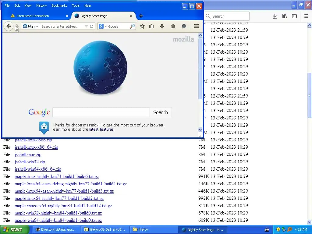
Task: Click the scroll up arrow of directory listing
Action: [x=310, y=25]
